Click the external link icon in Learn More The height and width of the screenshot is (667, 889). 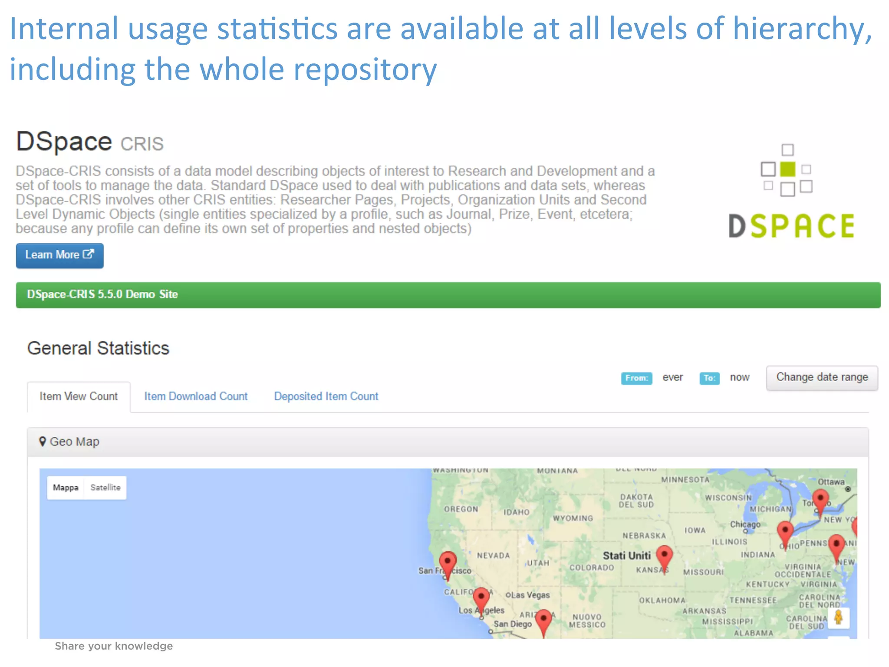pos(89,254)
